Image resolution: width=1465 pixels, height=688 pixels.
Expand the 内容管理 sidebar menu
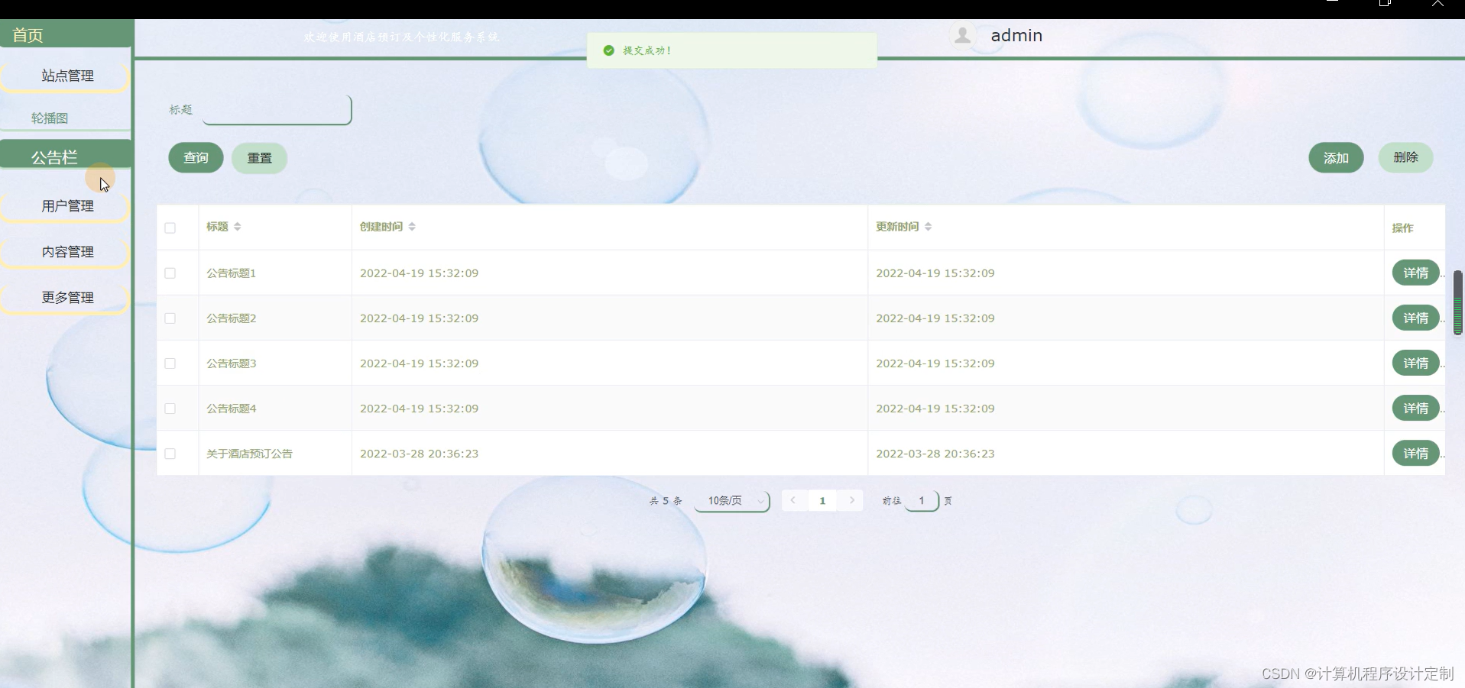tap(66, 252)
